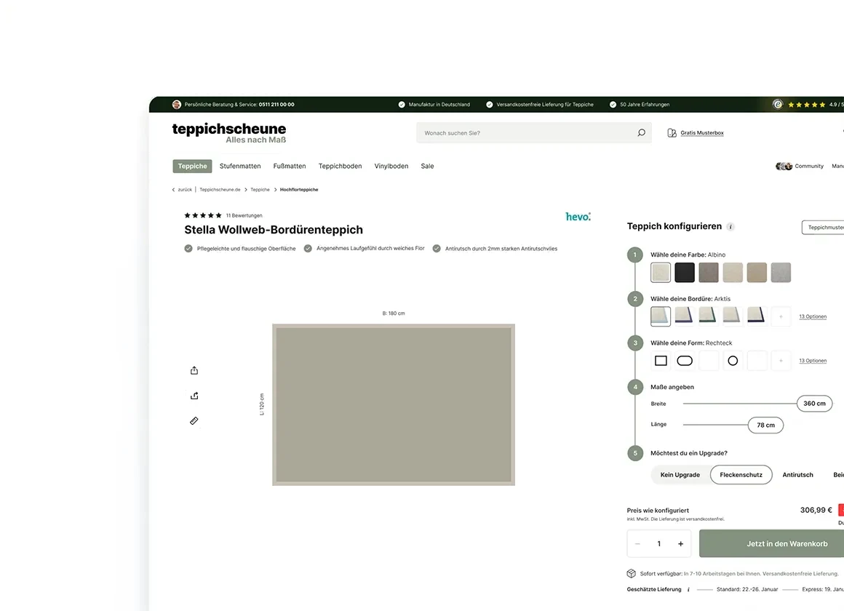Choose the black color swatch
This screenshot has width=844, height=611.
tap(685, 272)
